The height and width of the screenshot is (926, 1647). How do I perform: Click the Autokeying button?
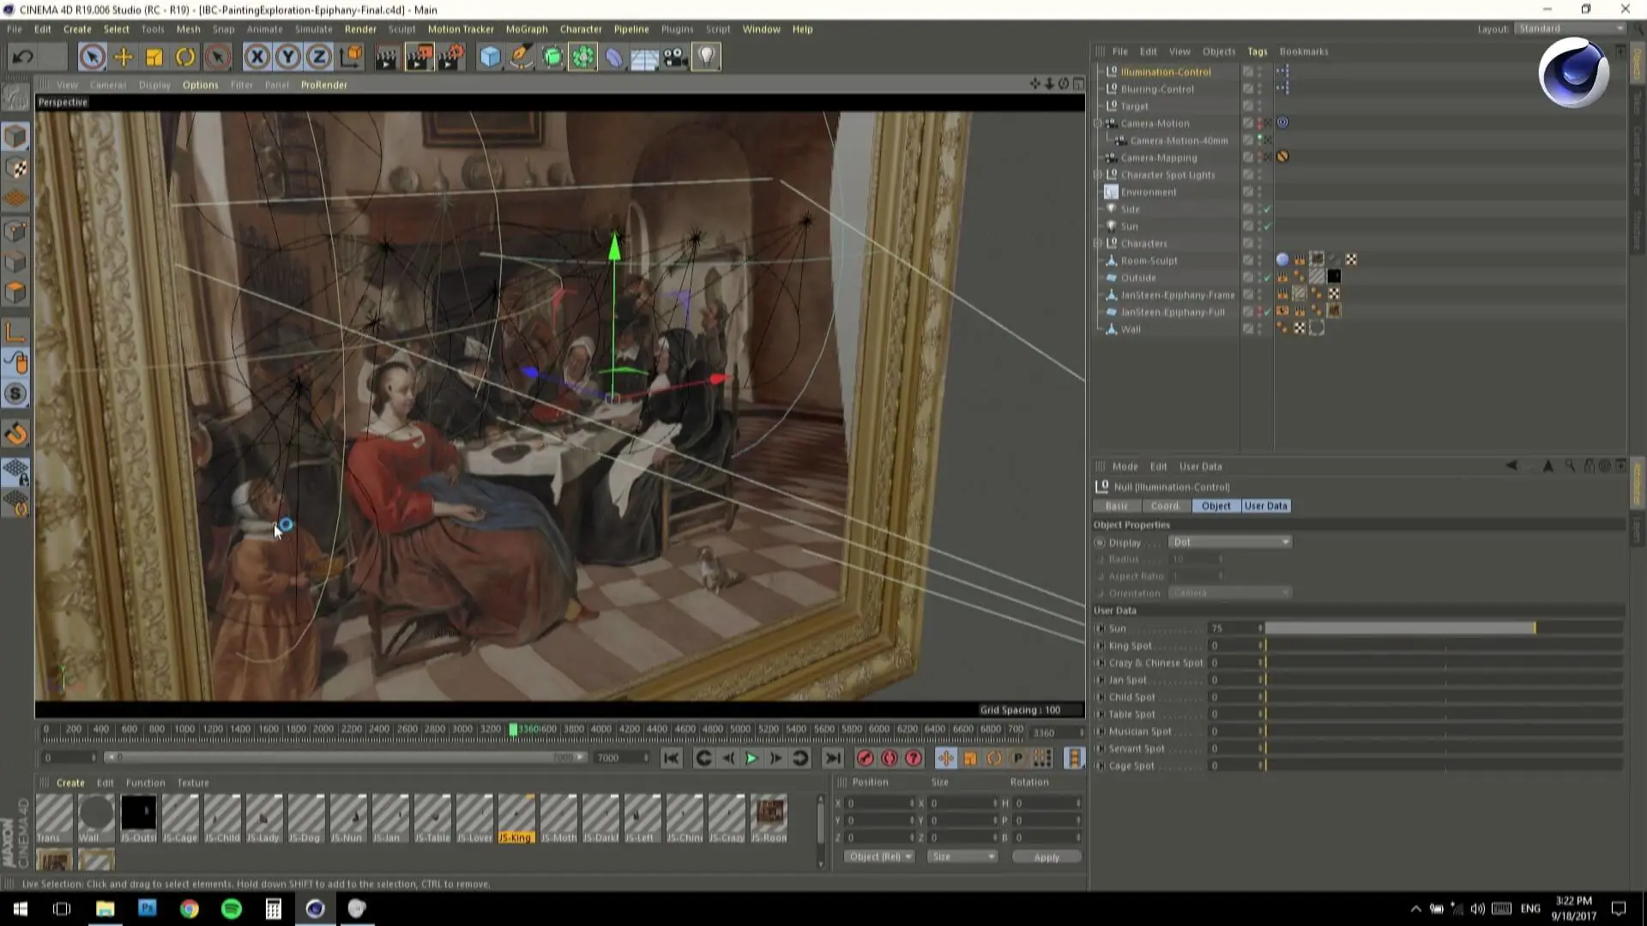pos(890,758)
